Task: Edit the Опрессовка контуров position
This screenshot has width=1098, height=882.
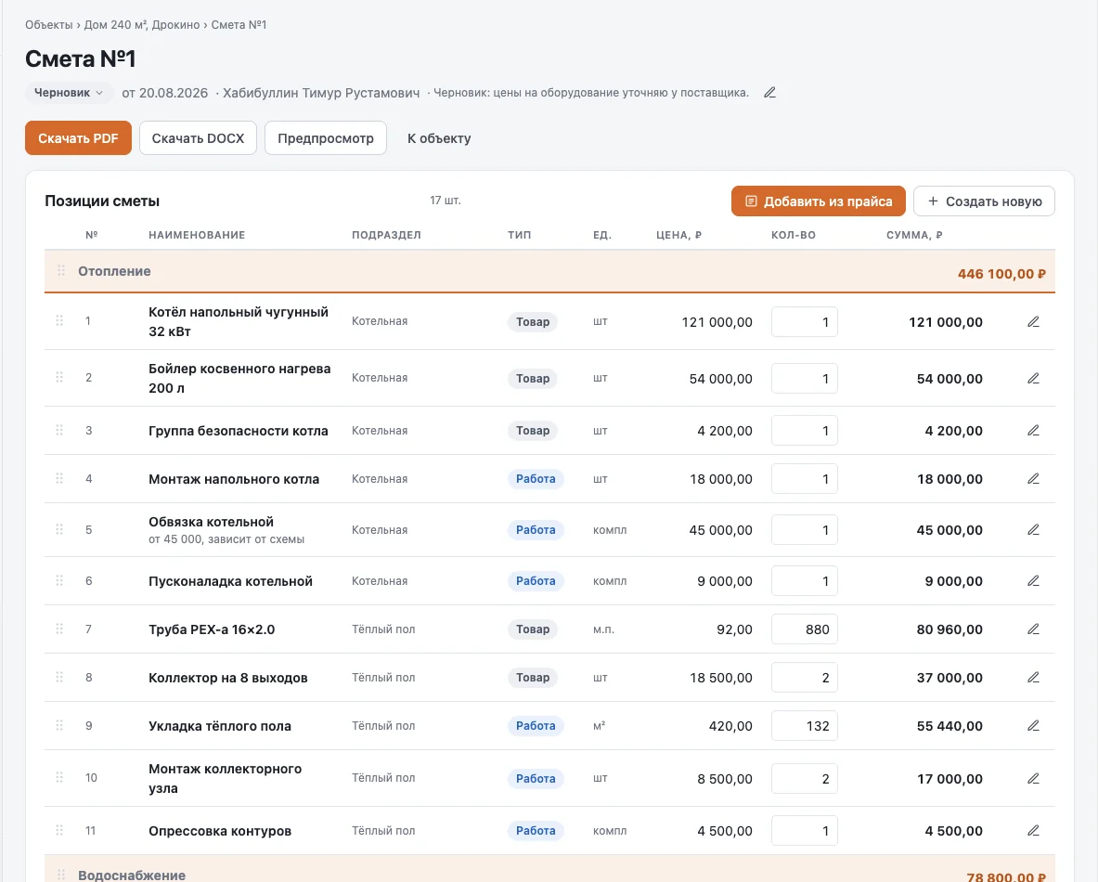Action: click(1033, 830)
